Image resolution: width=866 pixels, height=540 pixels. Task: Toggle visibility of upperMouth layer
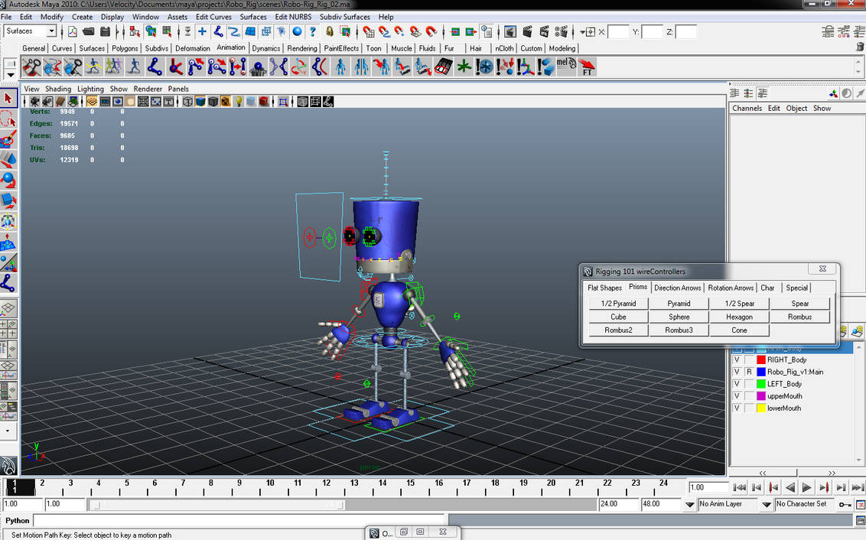[x=737, y=396]
